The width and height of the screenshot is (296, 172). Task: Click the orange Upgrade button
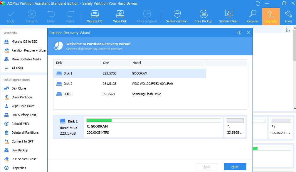(271, 17)
